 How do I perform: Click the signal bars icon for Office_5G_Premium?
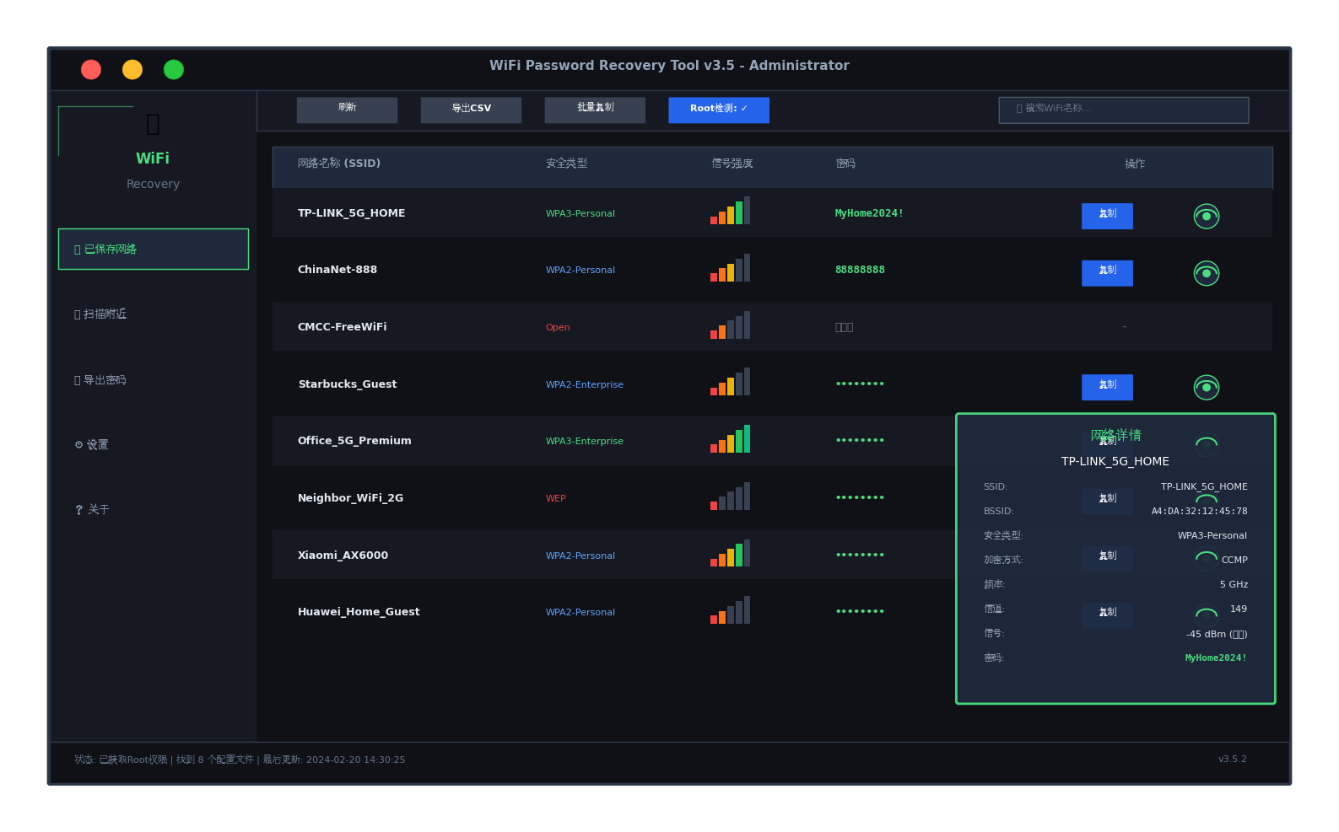[730, 440]
